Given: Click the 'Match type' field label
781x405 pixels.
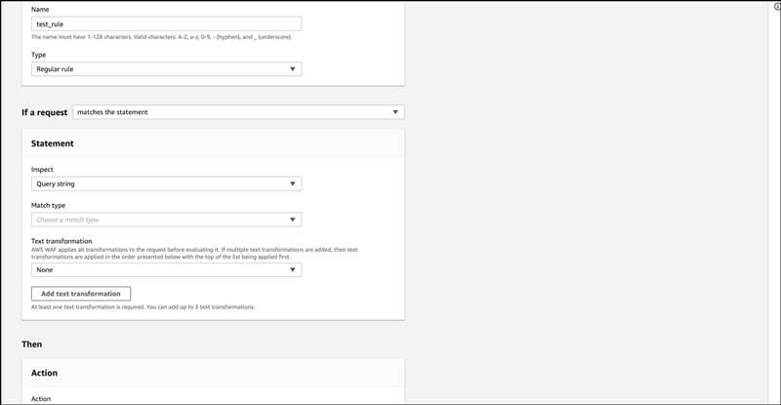Looking at the screenshot, I should coord(49,205).
